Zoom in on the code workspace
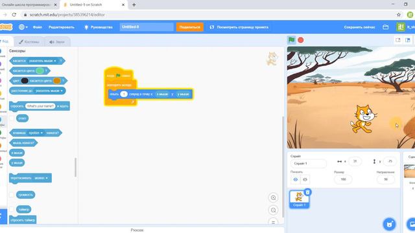The width and height of the screenshot is (415, 233). pyautogui.click(x=274, y=197)
